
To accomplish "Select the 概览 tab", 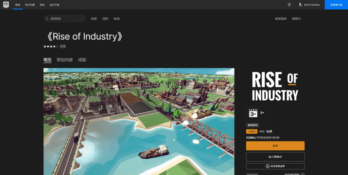I will click(x=48, y=60).
